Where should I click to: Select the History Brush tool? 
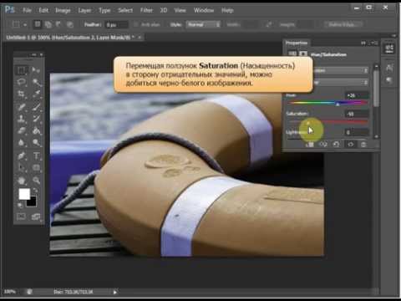[36, 119]
